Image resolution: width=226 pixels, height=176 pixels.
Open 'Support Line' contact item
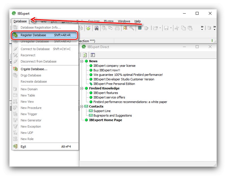coord(102,111)
